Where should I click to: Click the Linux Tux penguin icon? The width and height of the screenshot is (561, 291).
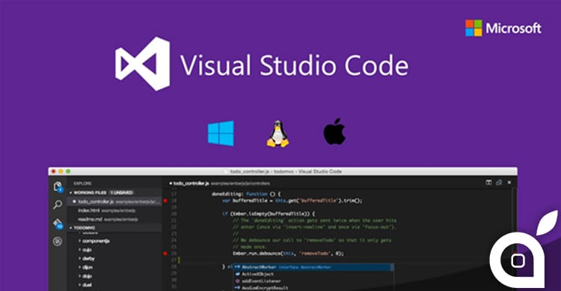click(278, 133)
